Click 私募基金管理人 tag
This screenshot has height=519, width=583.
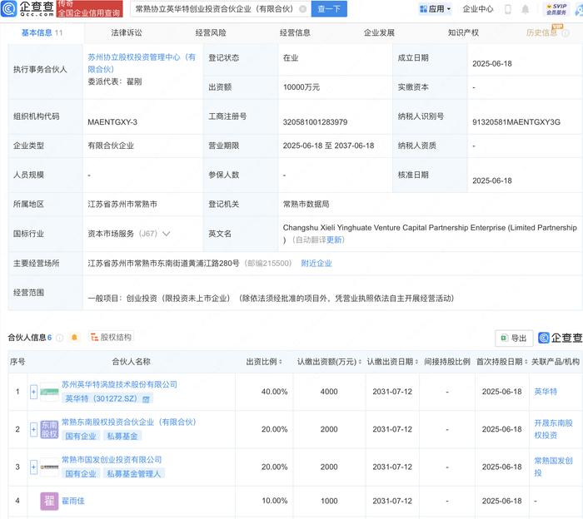click(134, 474)
